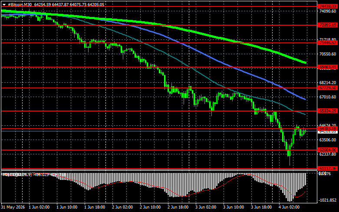
Task: Click the 68214.20 price scale value
Action: click(328, 83)
